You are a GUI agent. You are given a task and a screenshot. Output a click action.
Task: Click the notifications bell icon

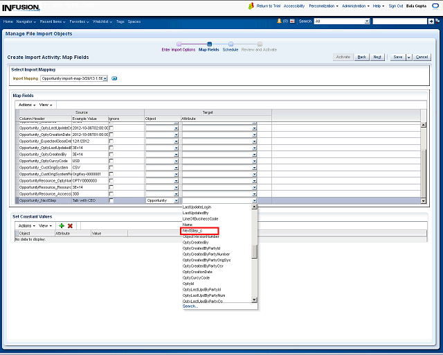click(278, 21)
